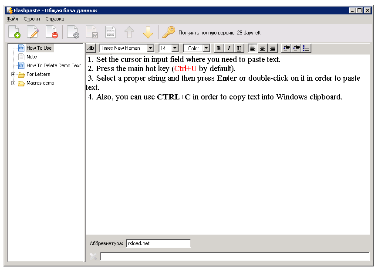
Task: Click the center alignment button
Action: point(262,48)
